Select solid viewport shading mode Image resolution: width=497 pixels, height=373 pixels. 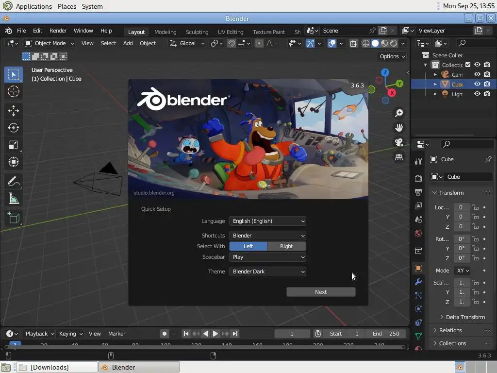375,43
